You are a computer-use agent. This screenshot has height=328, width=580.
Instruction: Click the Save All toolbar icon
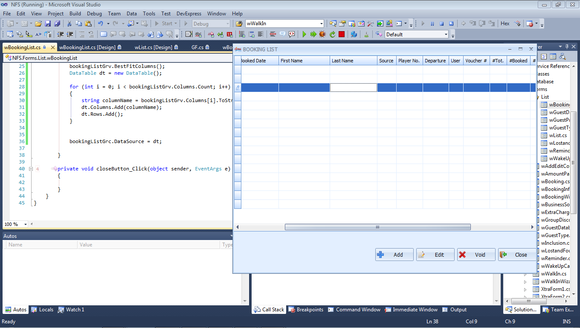coord(57,23)
